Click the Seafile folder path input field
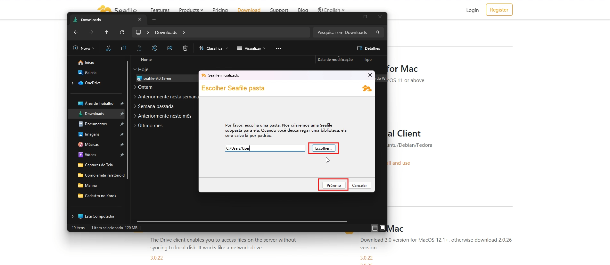The image size is (610, 265). [265, 148]
